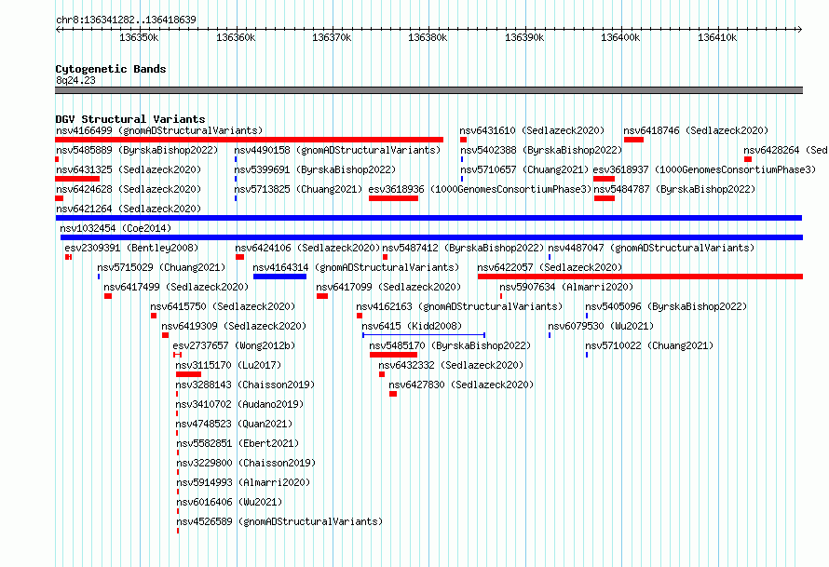Image resolution: width=829 pixels, height=567 pixels.
Task: Click nsv3229800 (Chaisson2019) label
Action: click(x=246, y=463)
